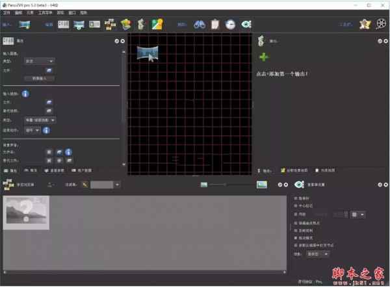
Task: Open the 结束动作 end action dropdown
Action: [32, 130]
